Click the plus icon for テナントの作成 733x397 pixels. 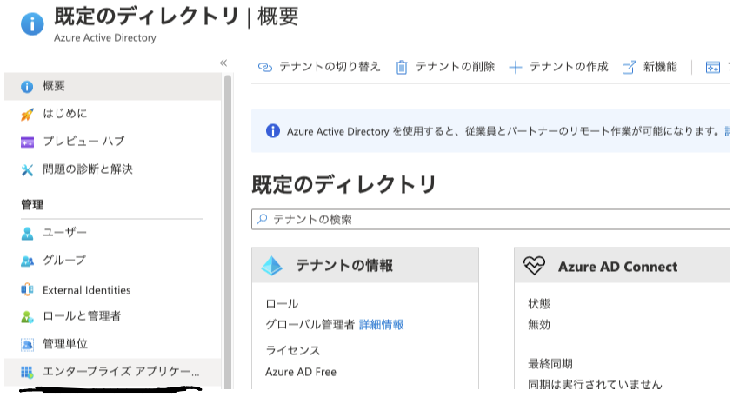(515, 68)
